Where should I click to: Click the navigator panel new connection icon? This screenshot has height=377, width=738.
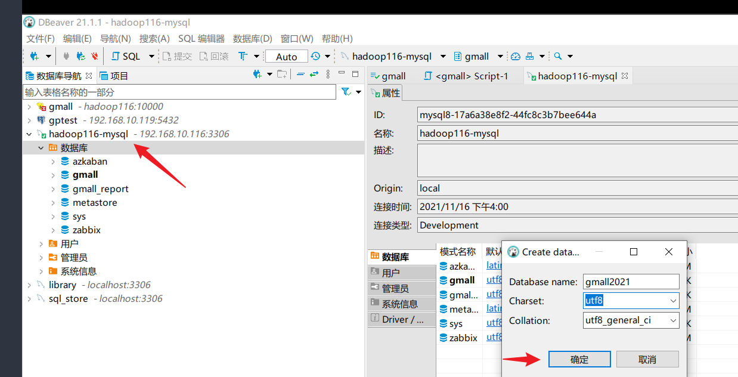click(258, 75)
